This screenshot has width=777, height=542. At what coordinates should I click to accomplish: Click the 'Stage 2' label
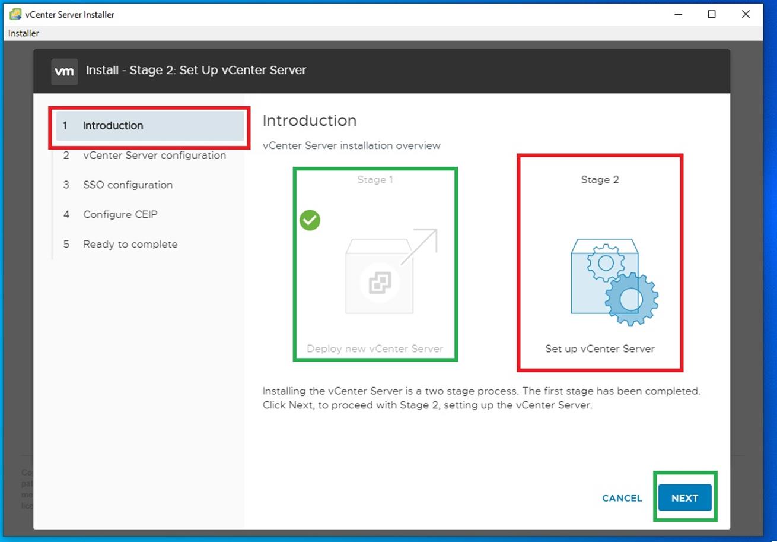point(600,180)
